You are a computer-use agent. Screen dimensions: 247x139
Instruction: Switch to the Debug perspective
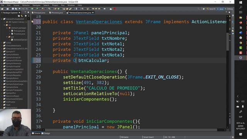(229, 9)
